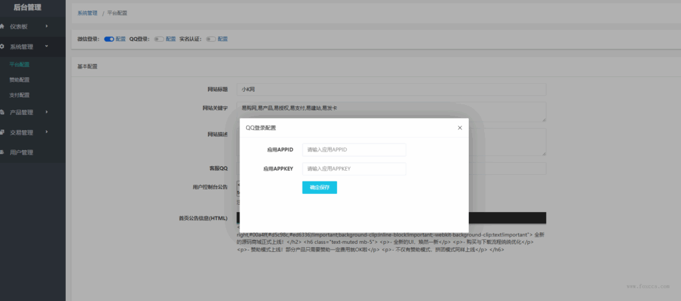The height and width of the screenshot is (301, 681).
Task: Collapse the 系统管理 menu arrow
Action: click(47, 46)
